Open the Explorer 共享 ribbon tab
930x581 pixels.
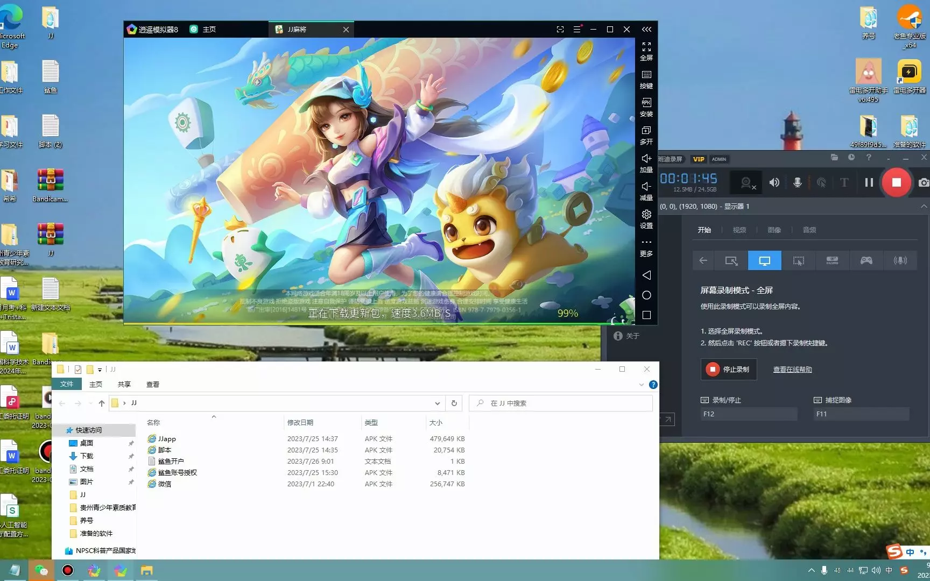tap(124, 384)
